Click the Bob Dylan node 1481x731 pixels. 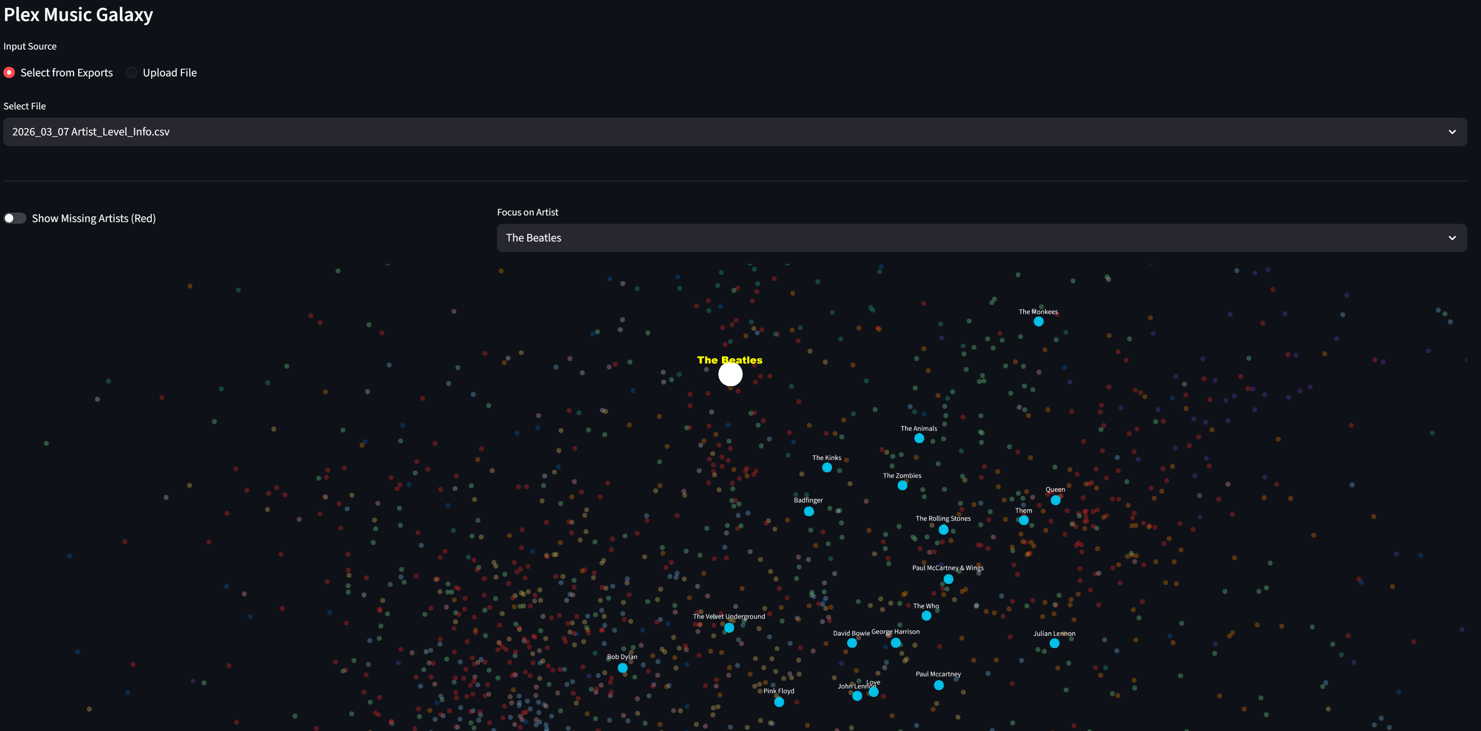pos(622,668)
